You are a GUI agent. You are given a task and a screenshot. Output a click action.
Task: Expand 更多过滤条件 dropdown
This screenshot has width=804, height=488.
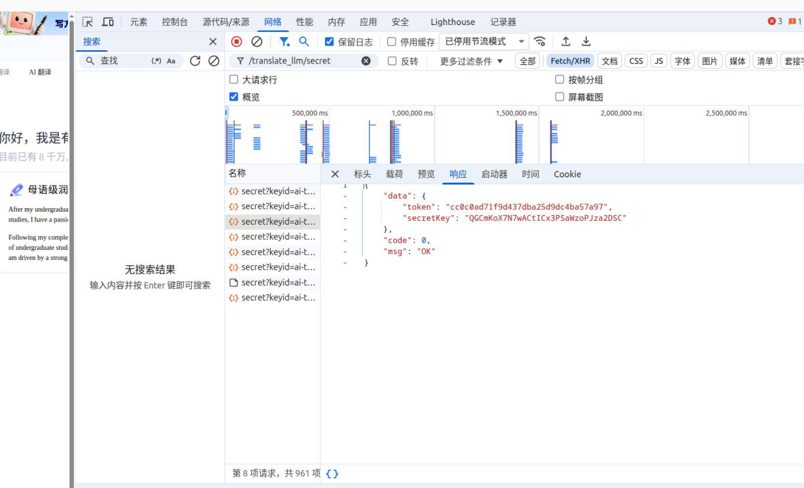472,61
